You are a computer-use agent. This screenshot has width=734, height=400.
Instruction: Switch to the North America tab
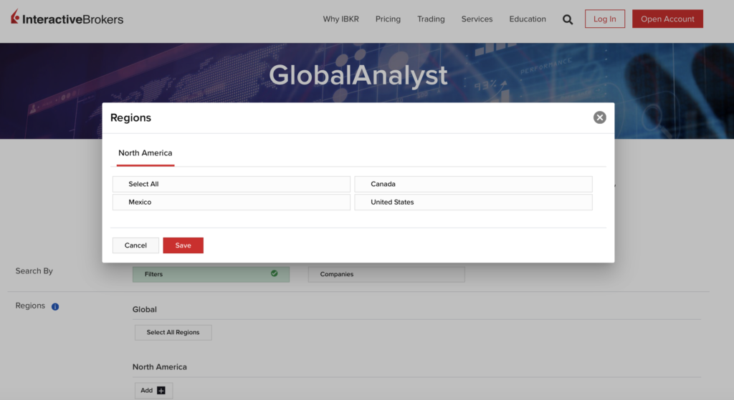[146, 153]
